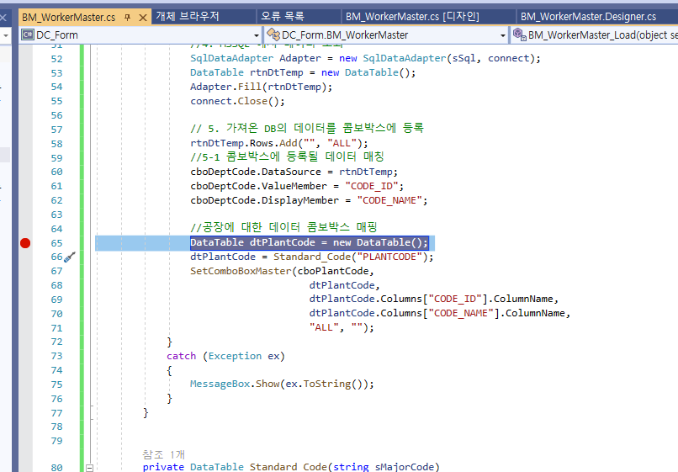Click dtPlantCode.Columns["CODE_ID"].ColumnName argument
678x472 pixels.
click(x=434, y=299)
